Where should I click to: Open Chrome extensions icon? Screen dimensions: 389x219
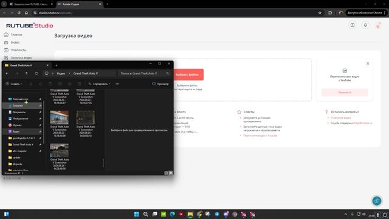pyautogui.click(x=330, y=13)
